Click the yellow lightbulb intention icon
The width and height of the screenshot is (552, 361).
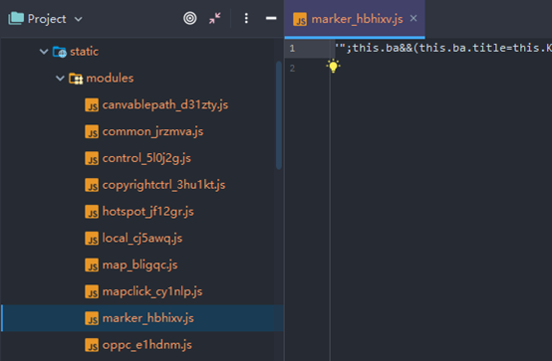point(333,66)
